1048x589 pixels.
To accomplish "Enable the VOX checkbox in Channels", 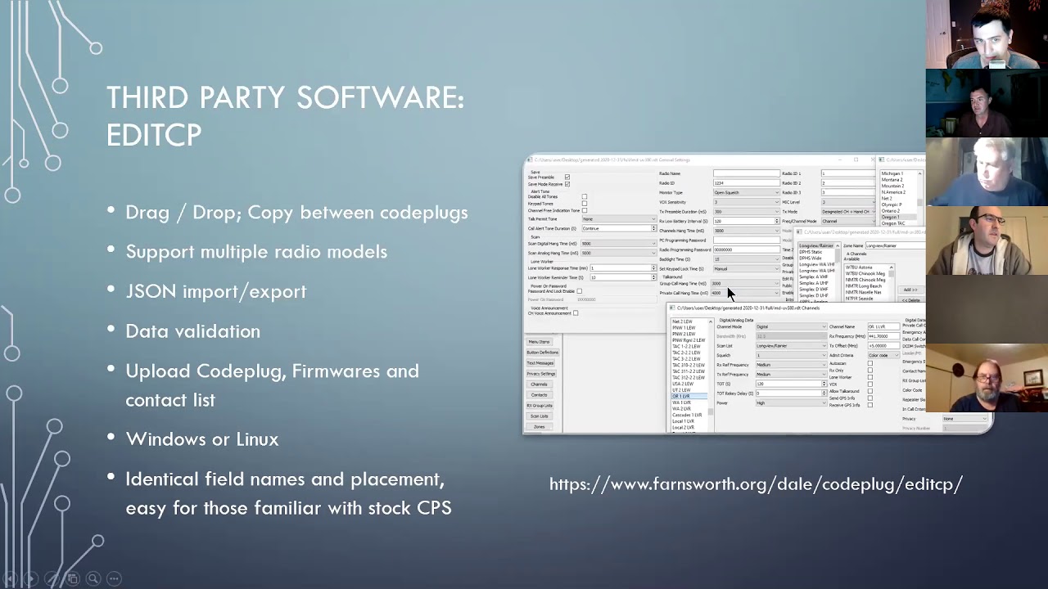I will [870, 384].
